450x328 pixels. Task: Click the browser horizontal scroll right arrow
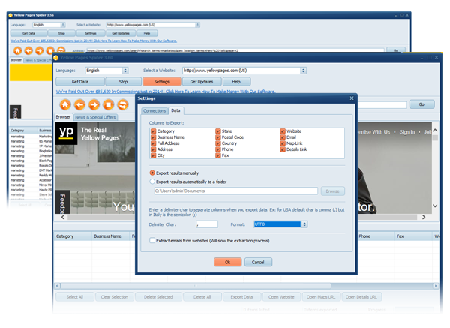tap(424, 217)
